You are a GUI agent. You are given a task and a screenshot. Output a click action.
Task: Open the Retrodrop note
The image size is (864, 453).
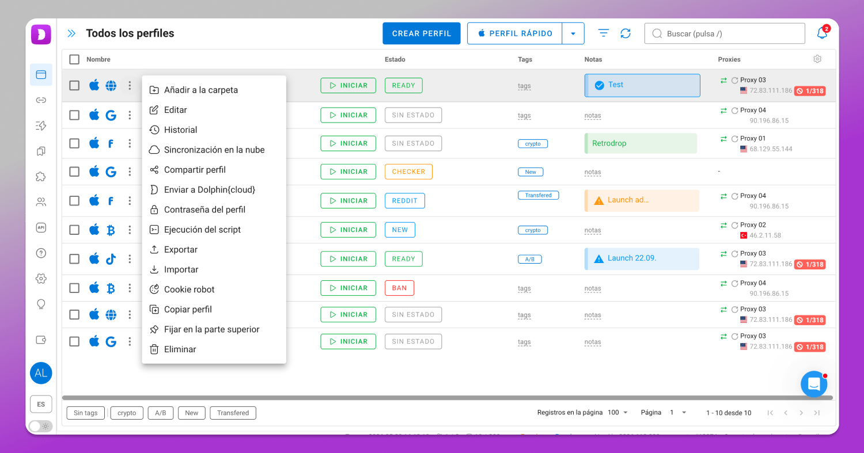641,143
